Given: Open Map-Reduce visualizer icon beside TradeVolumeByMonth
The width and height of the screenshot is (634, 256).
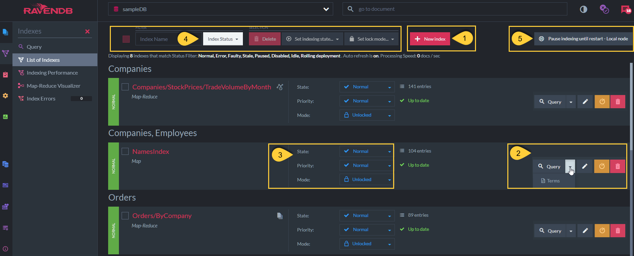Looking at the screenshot, I should (x=280, y=87).
